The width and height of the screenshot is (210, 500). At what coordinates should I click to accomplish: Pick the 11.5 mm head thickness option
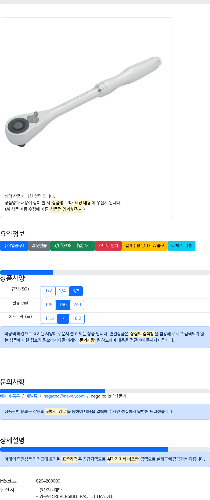point(49,318)
